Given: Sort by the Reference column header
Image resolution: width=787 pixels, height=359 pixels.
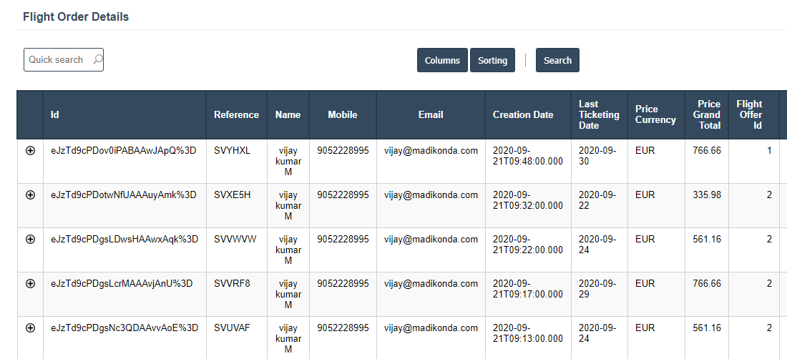Looking at the screenshot, I should [236, 114].
